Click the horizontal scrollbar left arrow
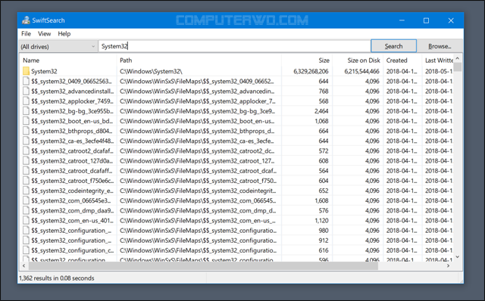Image resolution: width=485 pixels, height=301 pixels. click(x=23, y=265)
